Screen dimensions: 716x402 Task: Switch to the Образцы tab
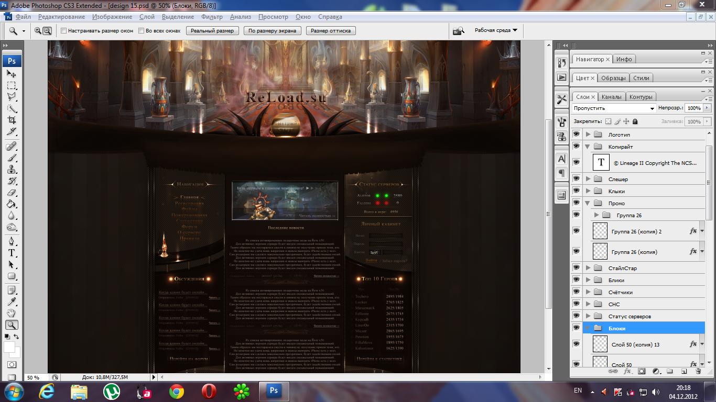613,78
